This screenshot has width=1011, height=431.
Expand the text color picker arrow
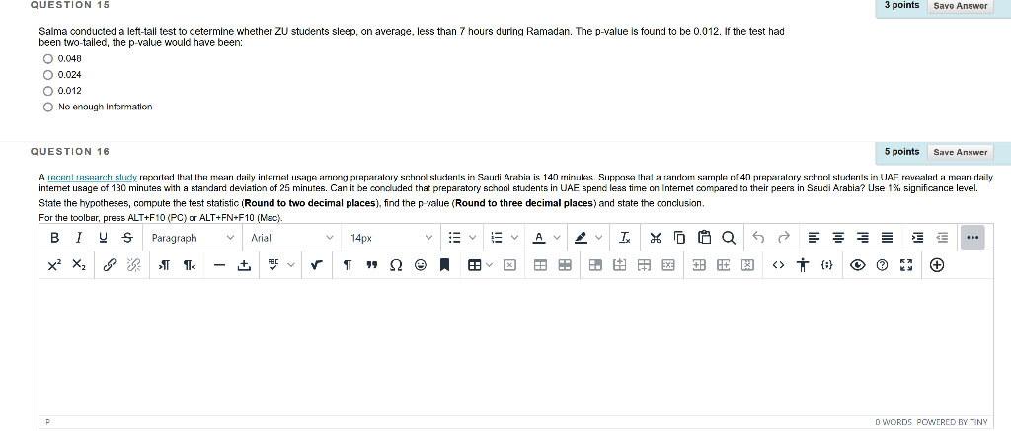click(557, 238)
